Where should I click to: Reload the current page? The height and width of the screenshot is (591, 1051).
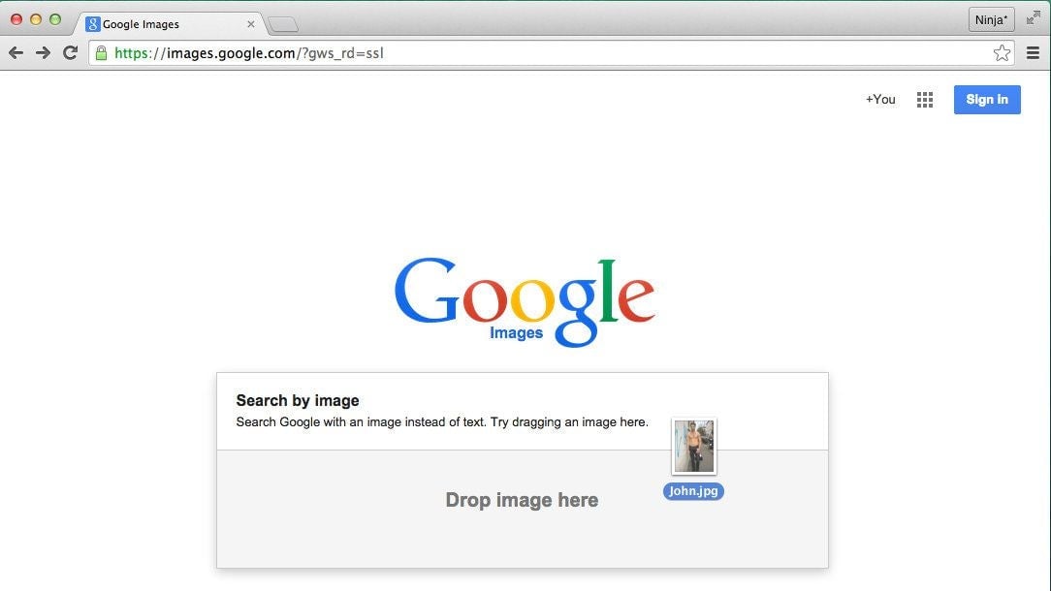71,53
